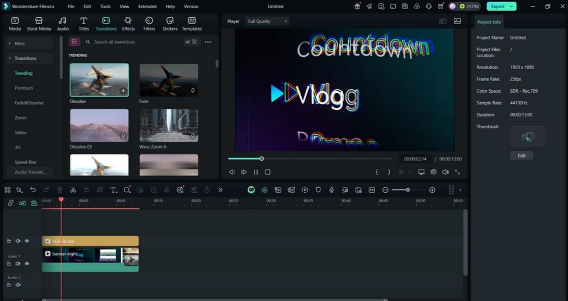Mute the Audio 1 track
This screenshot has height=301, width=568.
point(18,285)
